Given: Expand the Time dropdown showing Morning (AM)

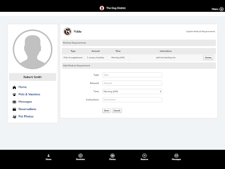Looking at the screenshot, I should [x=132, y=92].
